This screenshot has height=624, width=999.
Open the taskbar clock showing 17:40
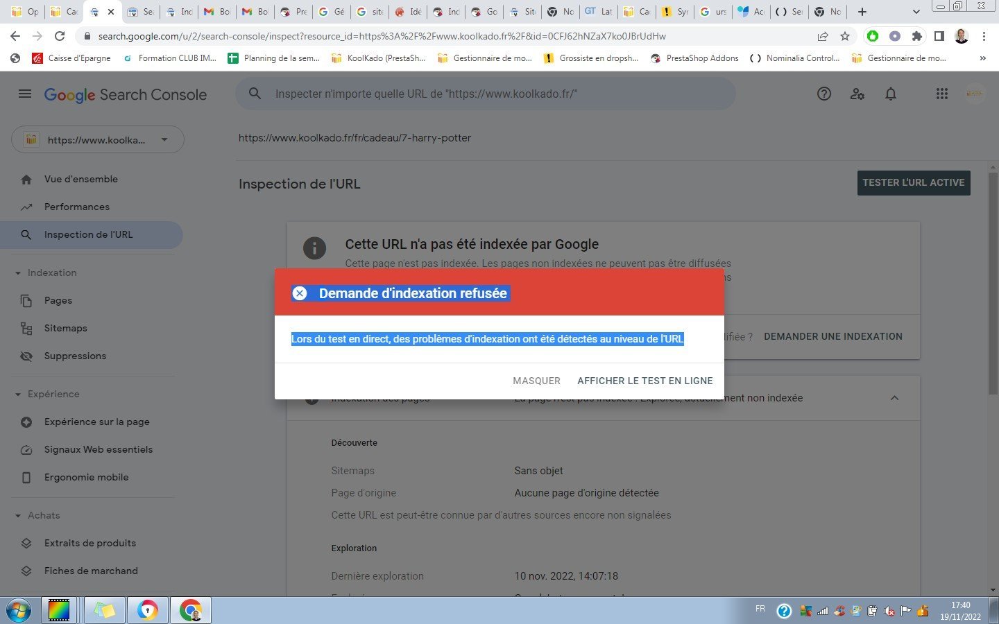coord(961,611)
